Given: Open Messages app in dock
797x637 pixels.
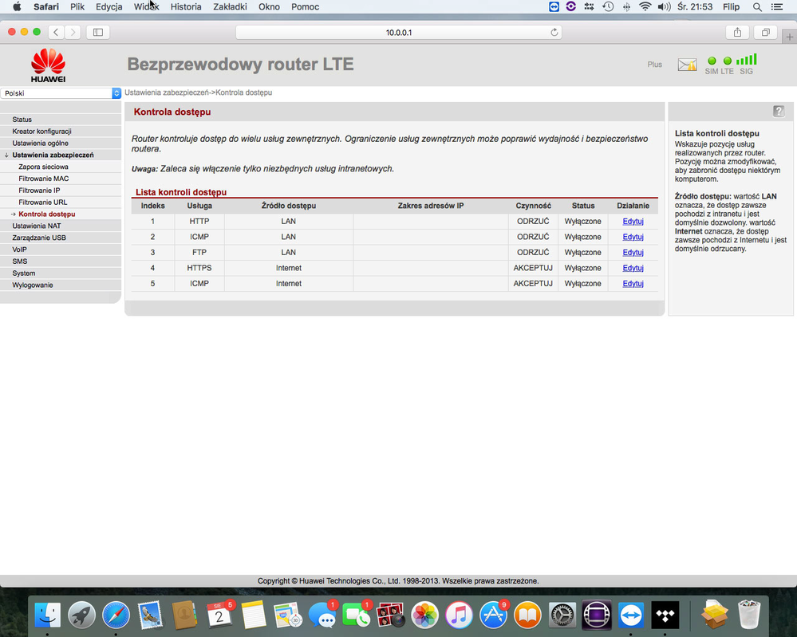Looking at the screenshot, I should [322, 615].
